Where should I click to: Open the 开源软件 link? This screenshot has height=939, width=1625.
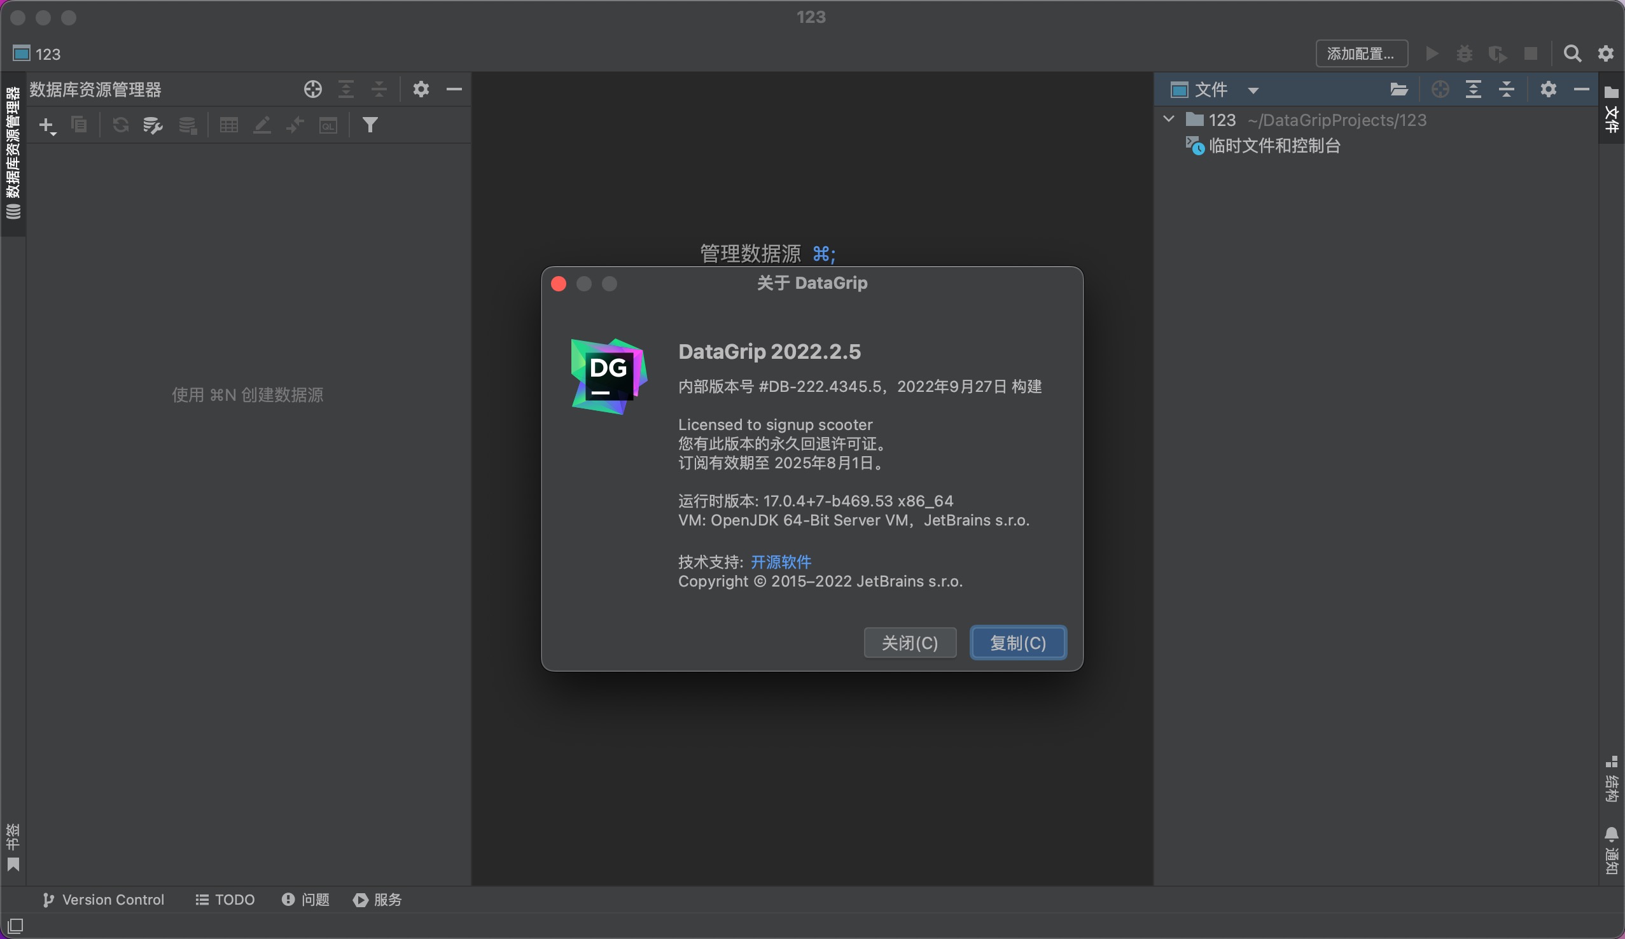[x=781, y=562]
